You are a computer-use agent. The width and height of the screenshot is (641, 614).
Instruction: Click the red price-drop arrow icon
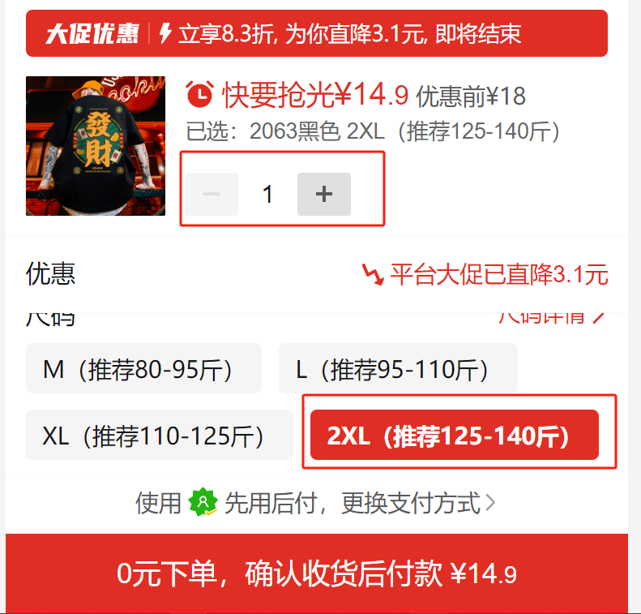[373, 274]
